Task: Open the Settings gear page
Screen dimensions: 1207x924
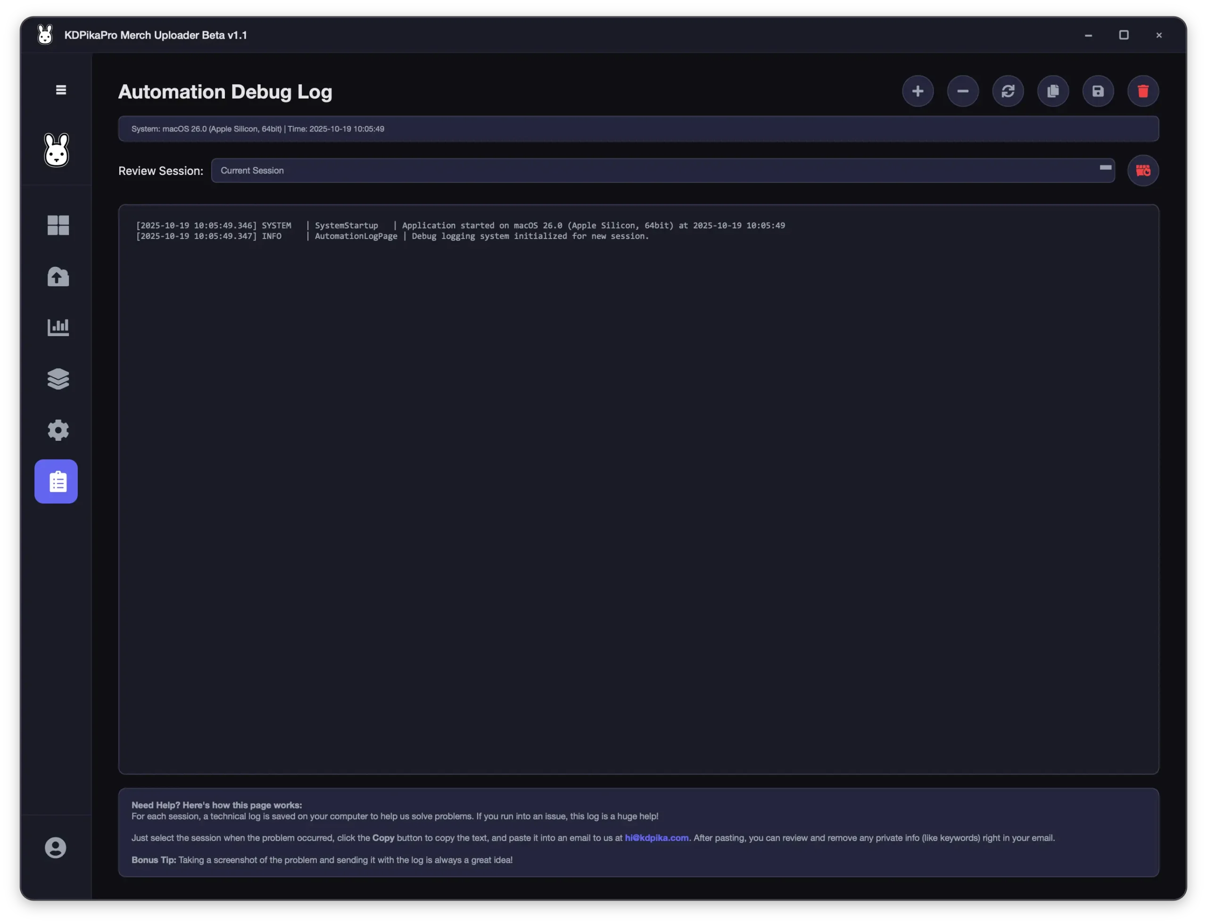Action: 58,430
